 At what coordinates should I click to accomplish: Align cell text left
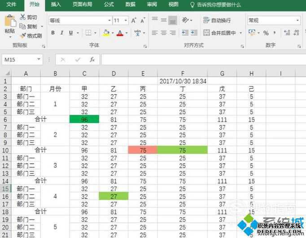pyautogui.click(x=154, y=33)
